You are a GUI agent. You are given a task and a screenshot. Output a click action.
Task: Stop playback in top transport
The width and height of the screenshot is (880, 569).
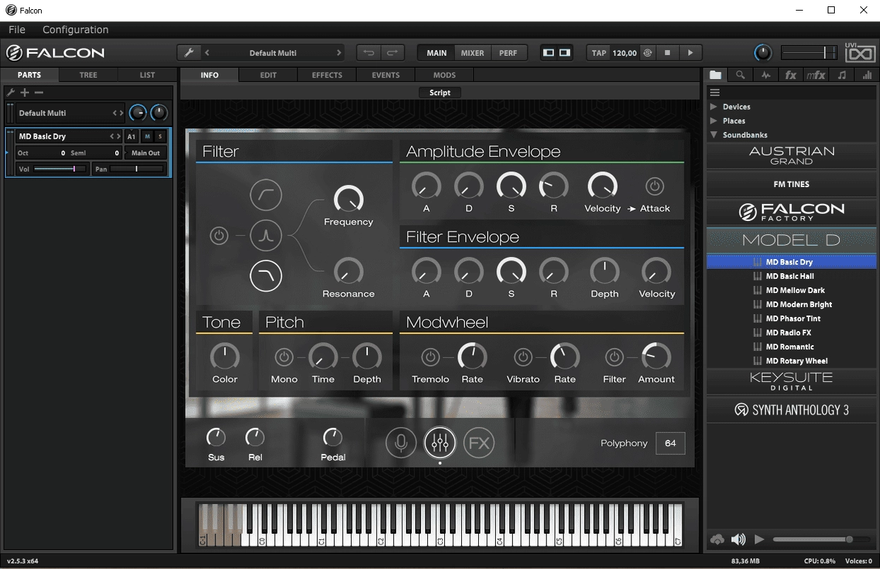pos(667,53)
